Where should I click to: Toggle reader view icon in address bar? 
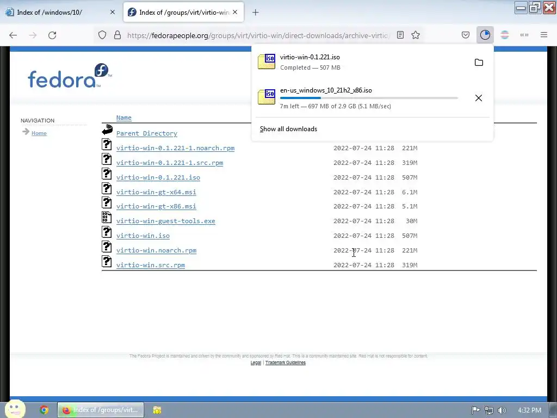(400, 35)
